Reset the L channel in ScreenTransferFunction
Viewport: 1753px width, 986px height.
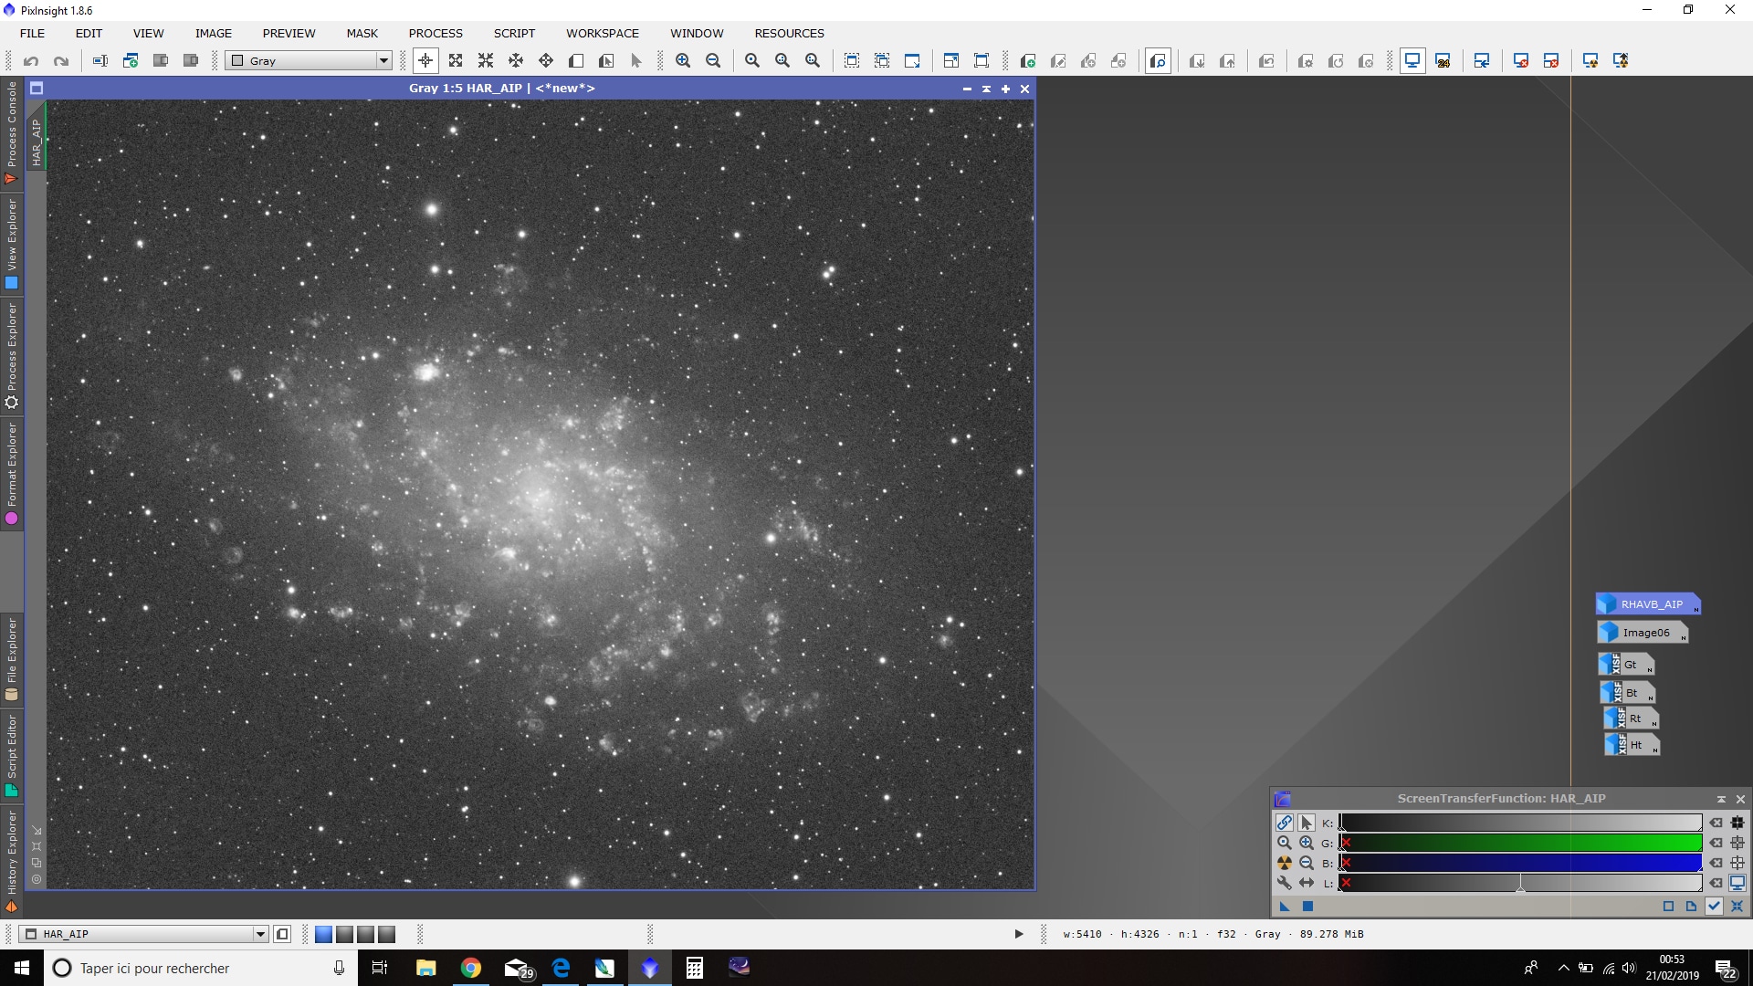click(1716, 883)
